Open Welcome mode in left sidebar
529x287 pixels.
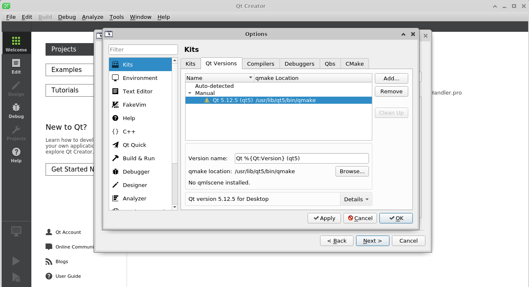16,44
